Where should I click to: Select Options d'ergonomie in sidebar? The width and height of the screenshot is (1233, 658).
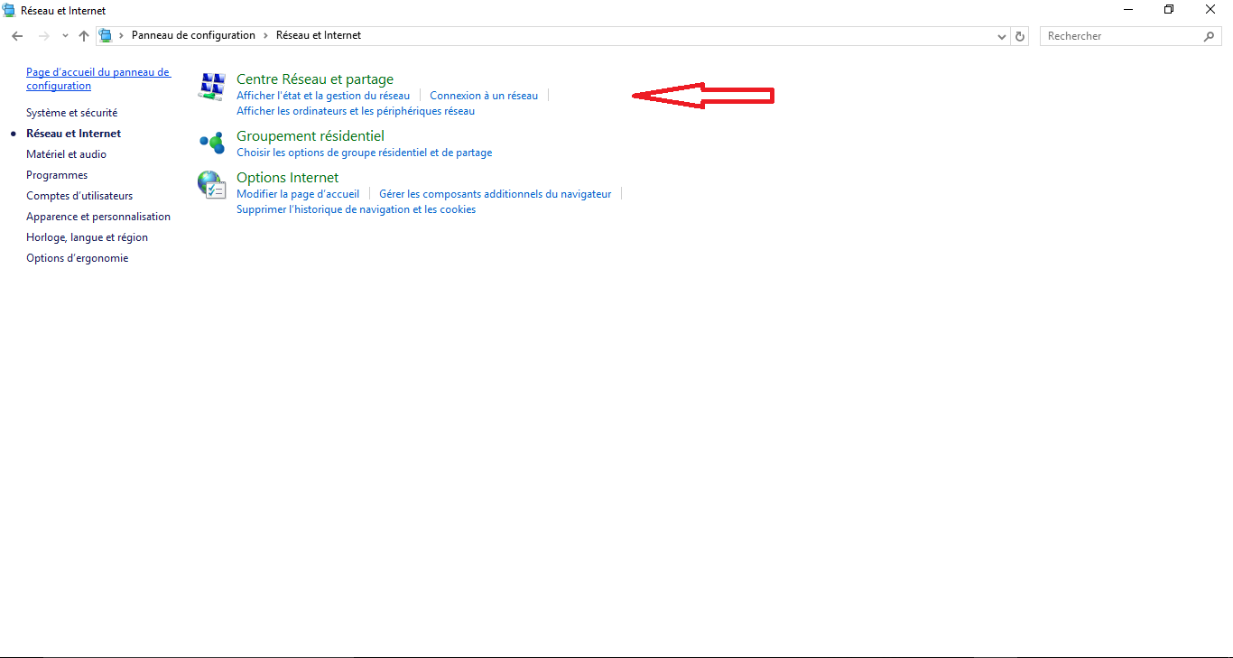point(78,258)
